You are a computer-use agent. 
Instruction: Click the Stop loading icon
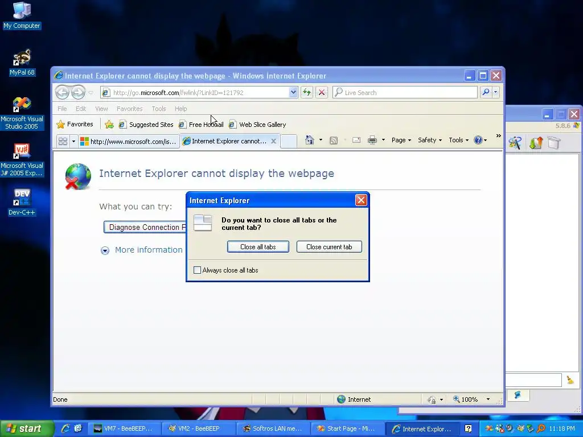[x=322, y=92]
